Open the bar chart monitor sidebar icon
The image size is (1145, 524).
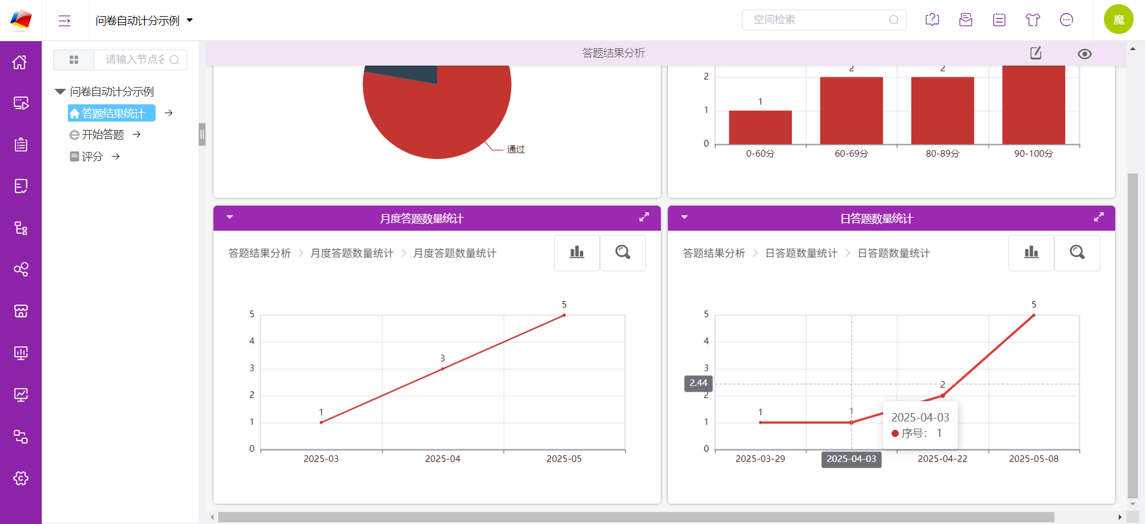(x=21, y=353)
